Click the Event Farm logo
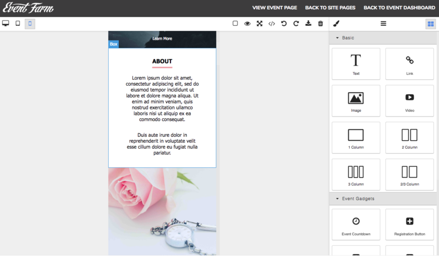Viewport: 439px width, 257px height. (x=28, y=8)
